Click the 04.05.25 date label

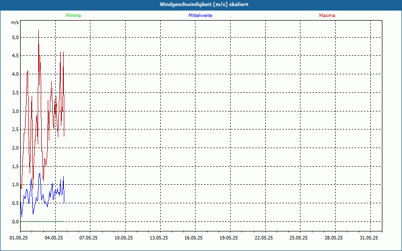pyautogui.click(x=54, y=238)
